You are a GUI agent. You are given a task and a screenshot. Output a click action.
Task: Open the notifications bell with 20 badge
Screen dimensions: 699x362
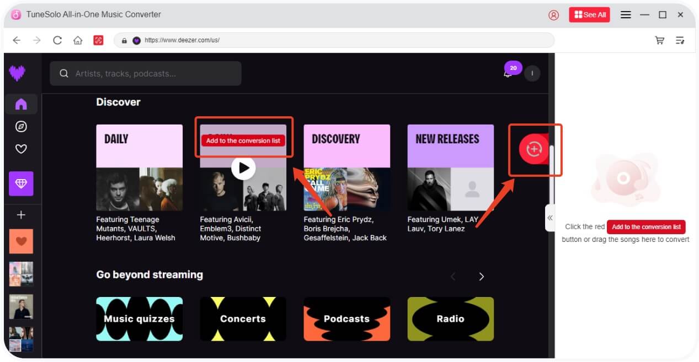pyautogui.click(x=508, y=73)
